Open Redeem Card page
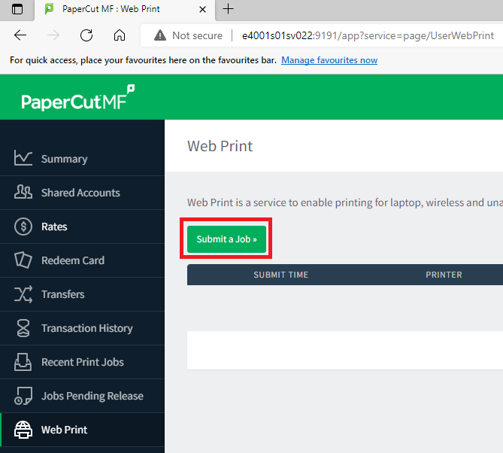This screenshot has height=453, width=503. [73, 260]
